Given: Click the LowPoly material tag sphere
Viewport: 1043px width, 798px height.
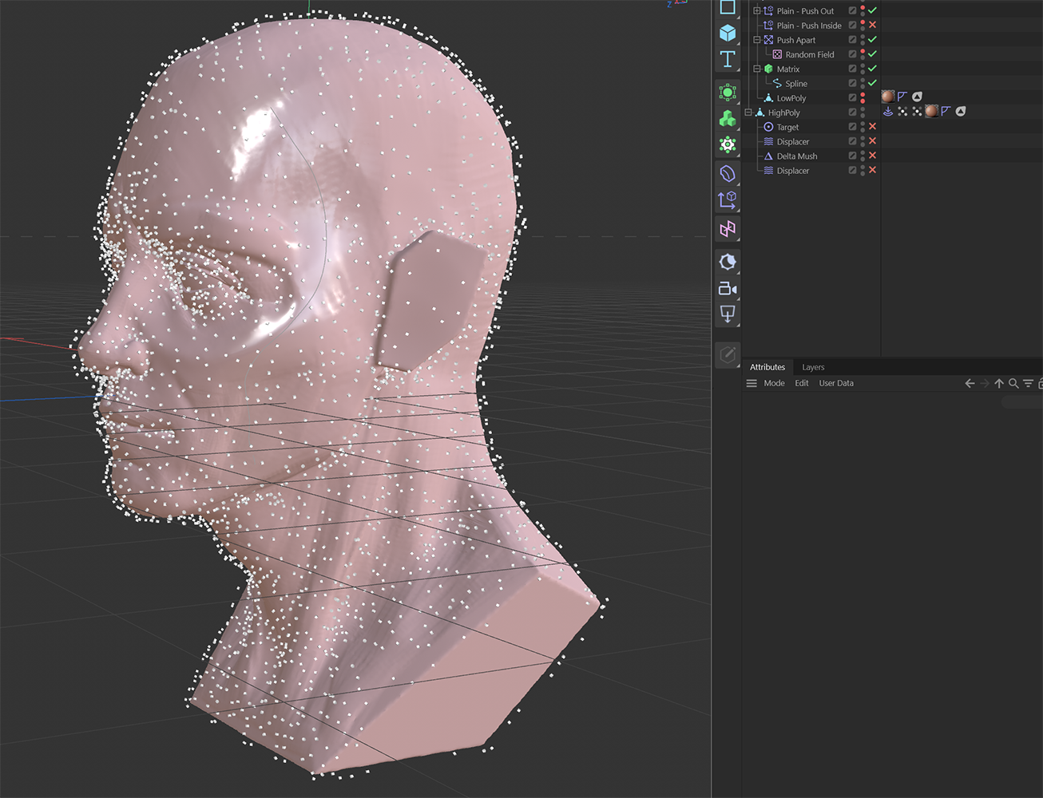Looking at the screenshot, I should [888, 97].
